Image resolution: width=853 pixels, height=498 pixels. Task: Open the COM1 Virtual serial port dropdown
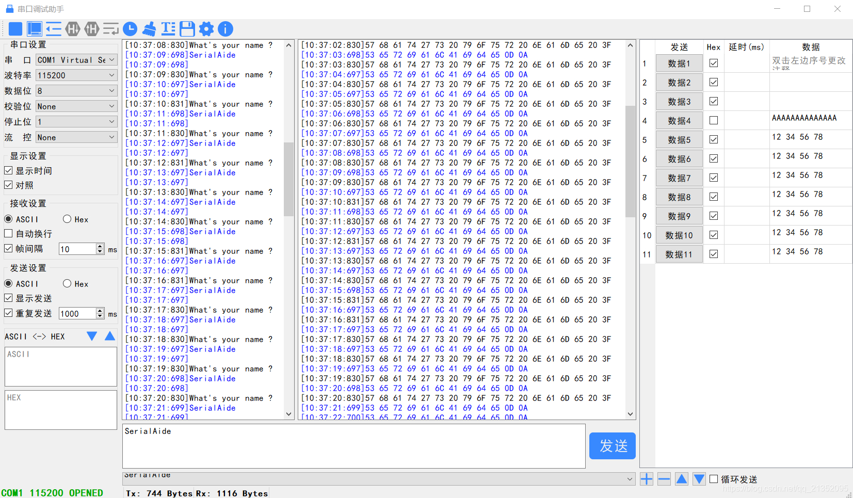(x=76, y=60)
